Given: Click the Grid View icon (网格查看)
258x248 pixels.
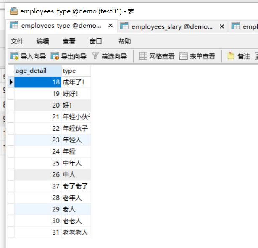Looking at the screenshot, I should [143, 56].
